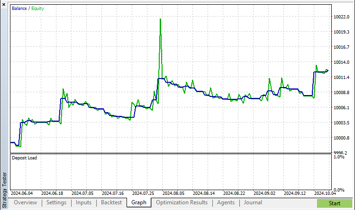Open the Settings tab
Screen dimensions: 355x210
pos(56,202)
